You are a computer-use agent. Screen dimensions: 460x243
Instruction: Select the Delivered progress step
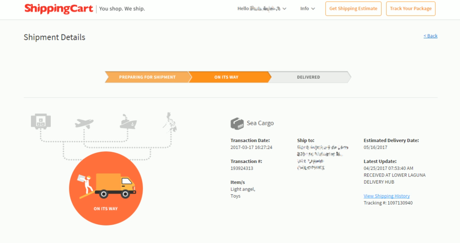(x=308, y=77)
